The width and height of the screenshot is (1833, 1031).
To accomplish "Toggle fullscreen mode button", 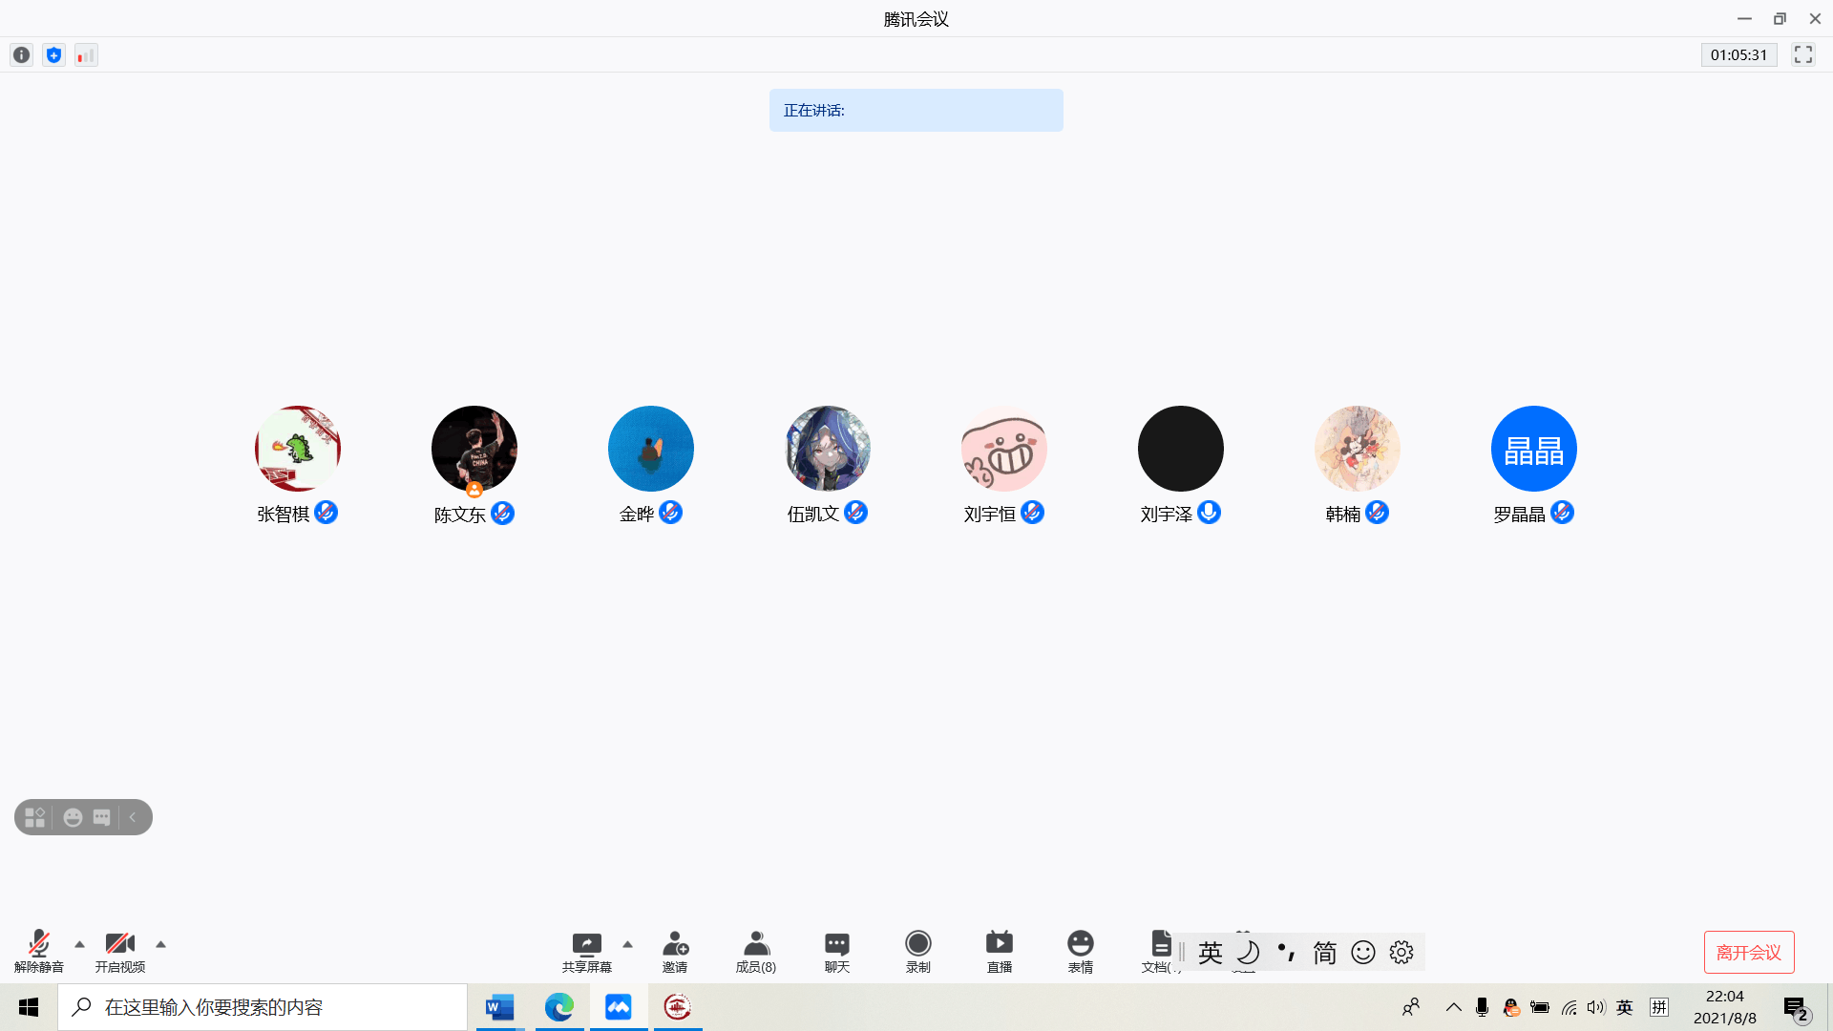I will tap(1802, 55).
